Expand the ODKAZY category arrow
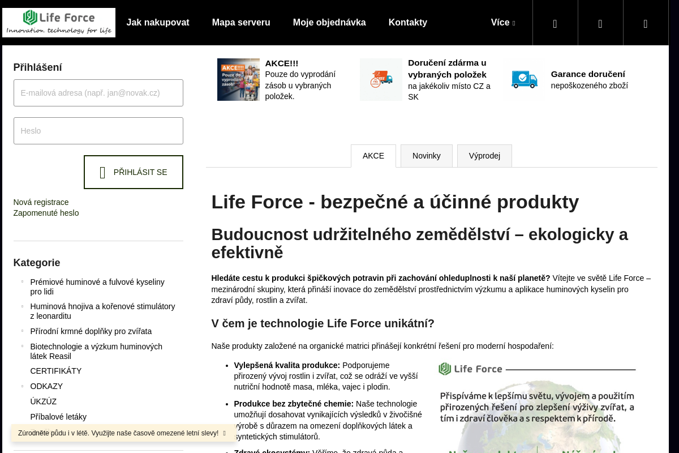This screenshot has width=679, height=453. point(23,386)
